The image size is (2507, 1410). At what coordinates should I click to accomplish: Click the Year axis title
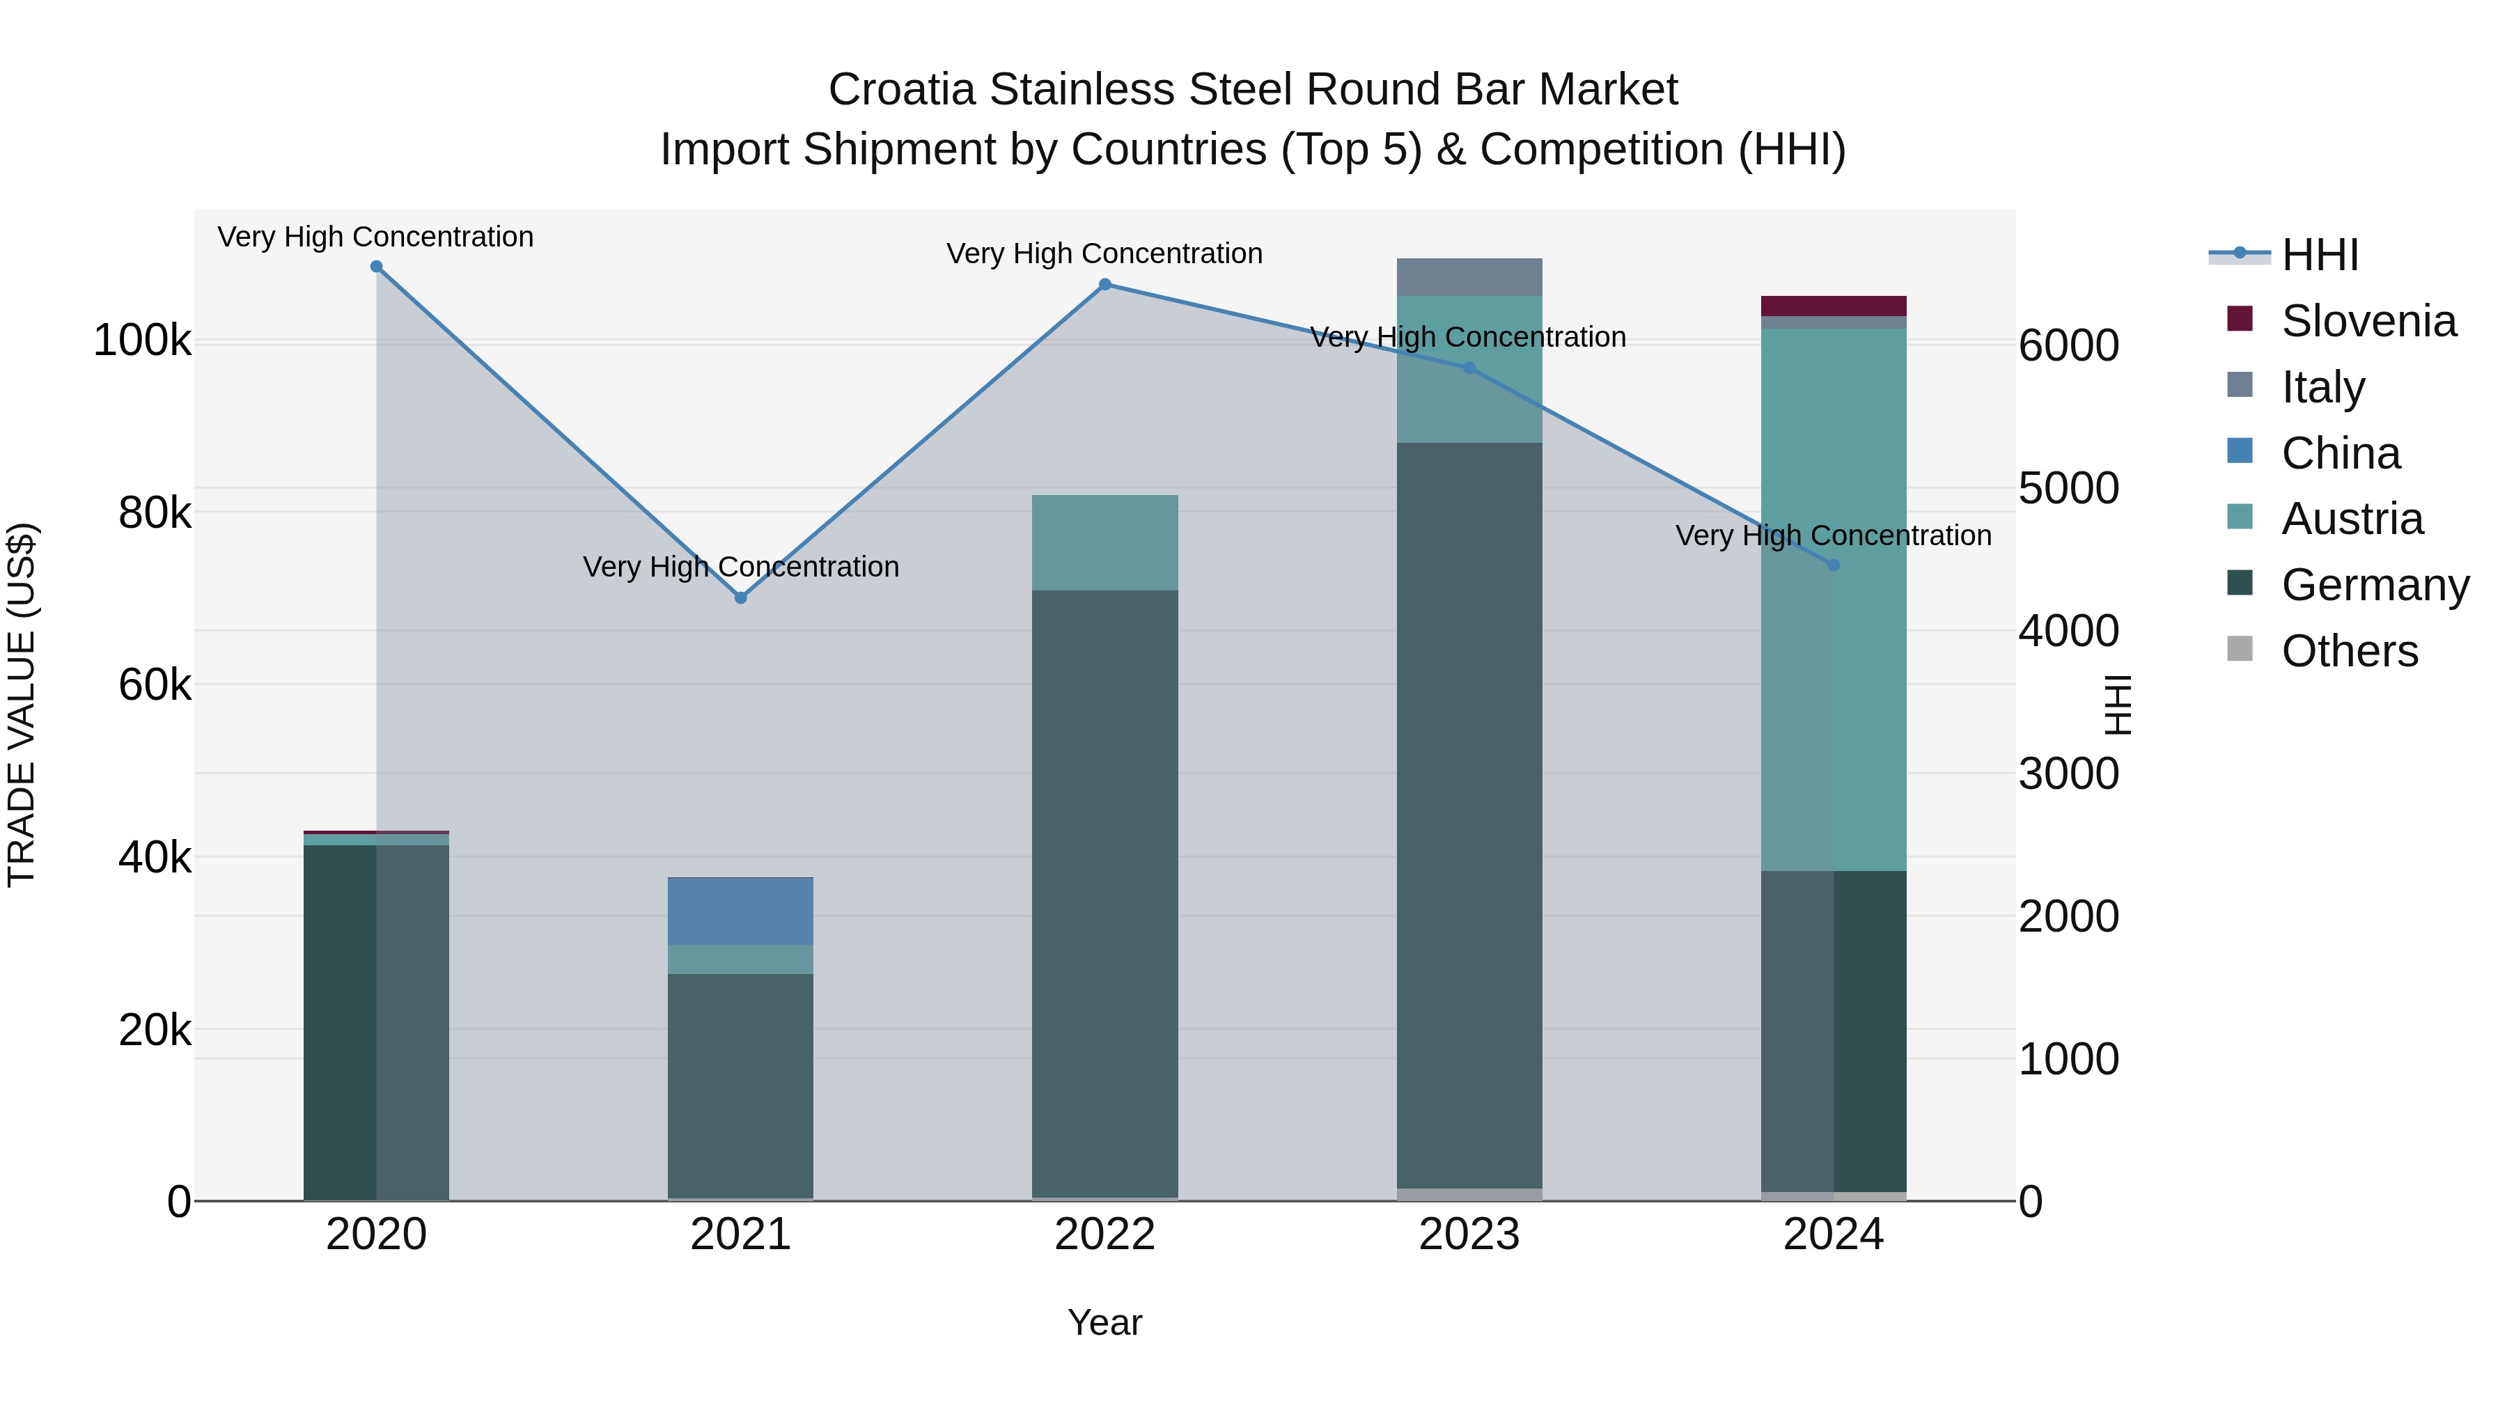tap(1104, 1322)
